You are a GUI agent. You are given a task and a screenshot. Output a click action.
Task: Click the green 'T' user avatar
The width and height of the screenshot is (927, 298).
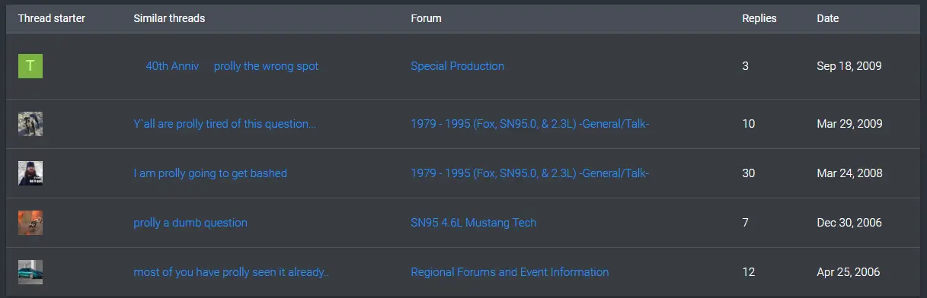point(30,66)
